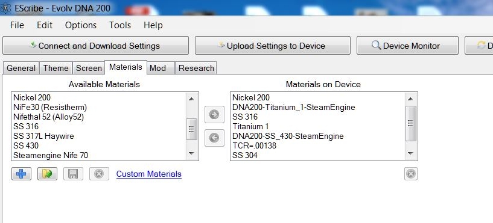Open the Custom Materials link
493x223 pixels.
point(148,174)
